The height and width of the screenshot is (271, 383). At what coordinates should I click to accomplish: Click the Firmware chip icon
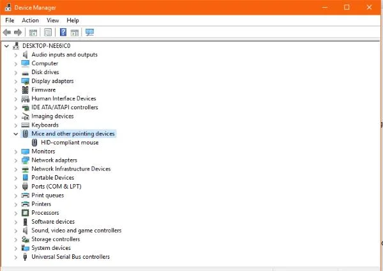(x=25, y=90)
